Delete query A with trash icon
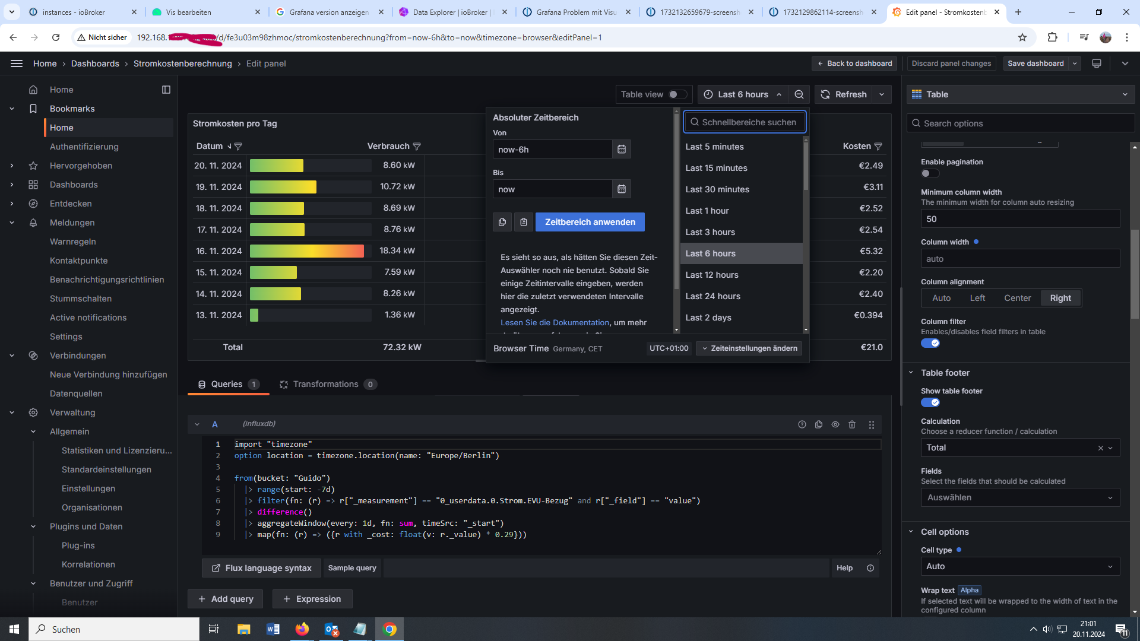 click(x=852, y=424)
